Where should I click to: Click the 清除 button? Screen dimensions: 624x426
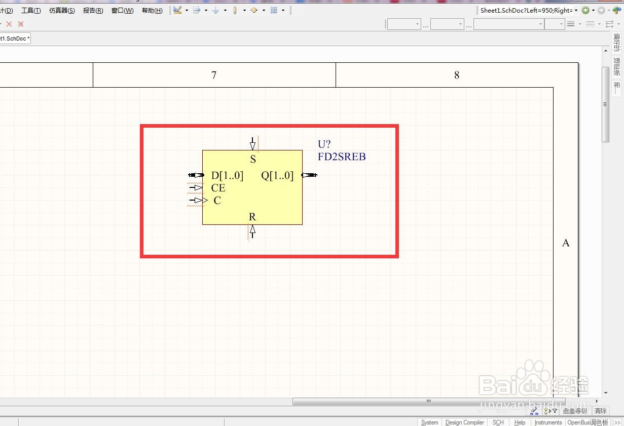600,411
